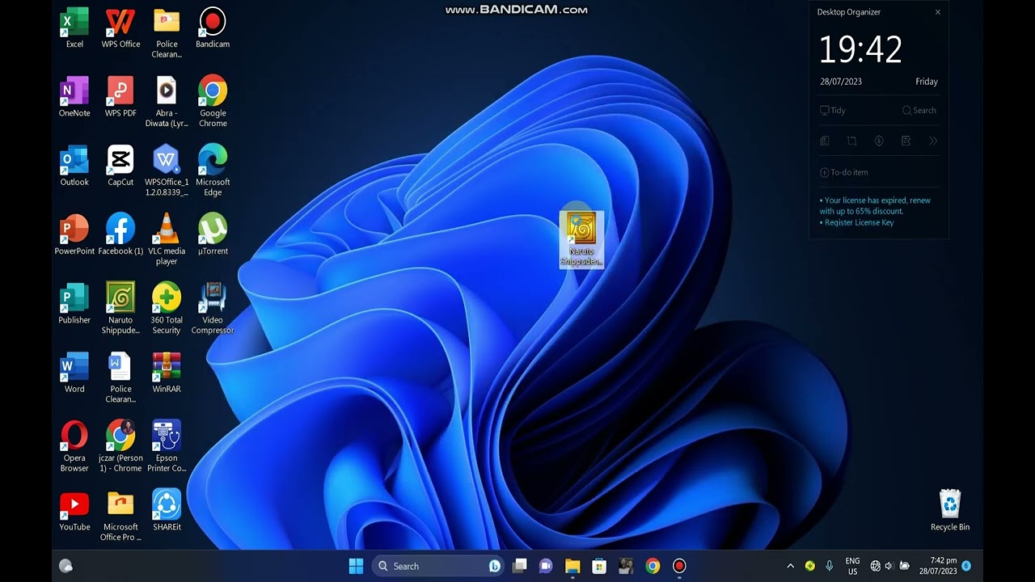Open Task View from the taskbar
The height and width of the screenshot is (582, 1035).
[520, 566]
